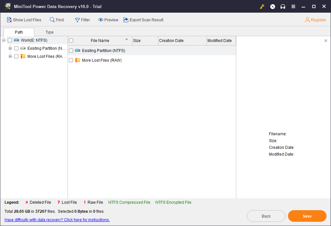
Task: Collapse the Work(E: NTFS) tree node
Action: point(4,40)
